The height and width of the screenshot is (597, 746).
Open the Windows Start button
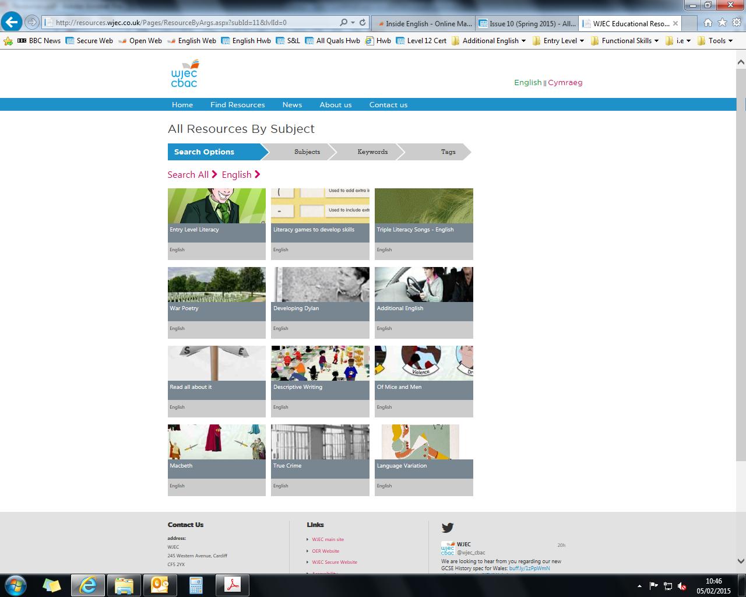click(15, 585)
